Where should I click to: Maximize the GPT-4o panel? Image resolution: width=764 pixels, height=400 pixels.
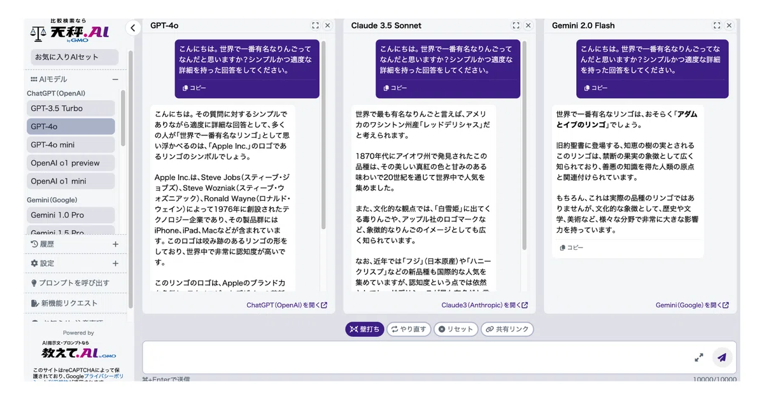click(x=315, y=25)
